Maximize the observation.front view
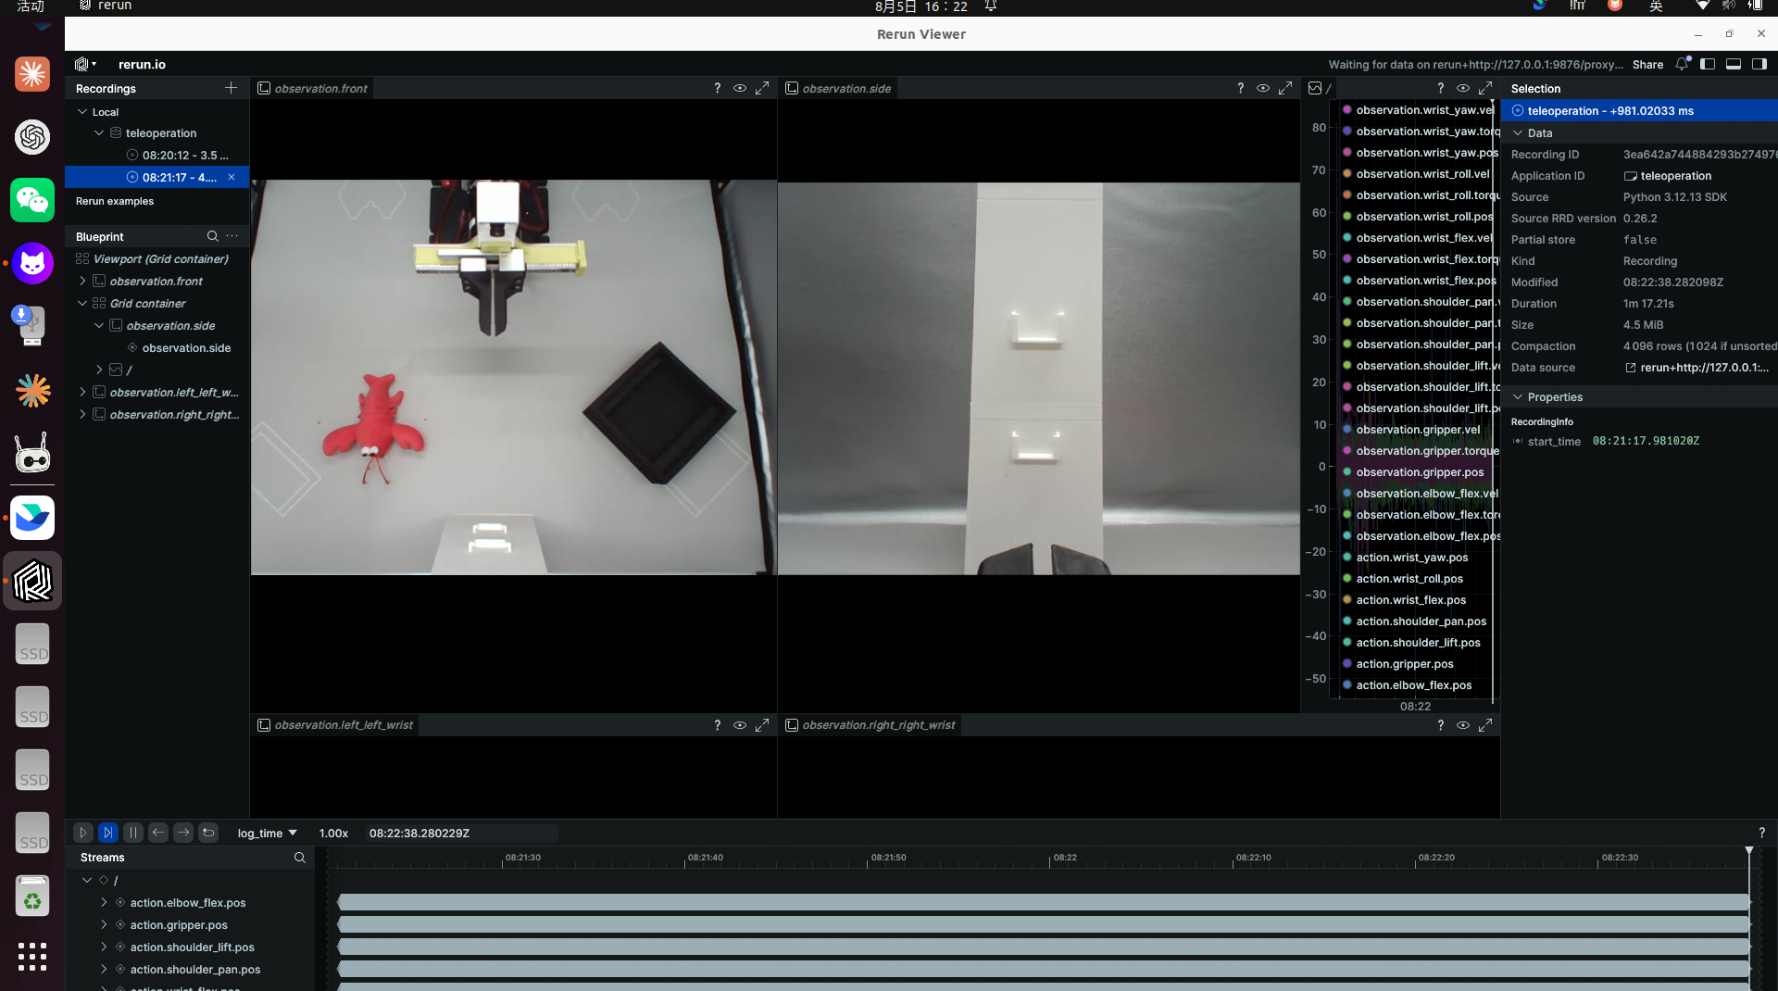 762,88
